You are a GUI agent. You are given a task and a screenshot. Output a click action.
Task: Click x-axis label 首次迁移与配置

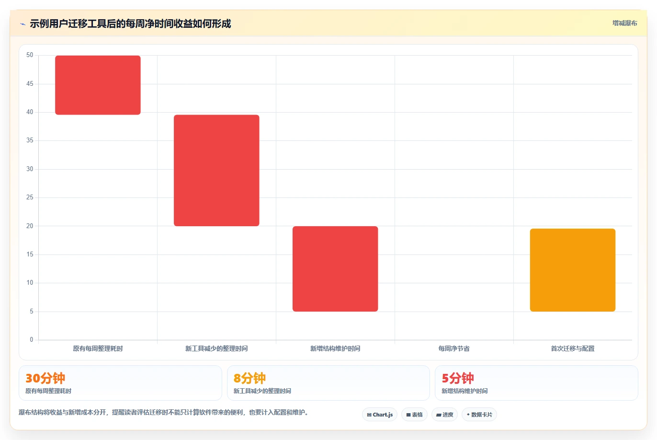pyautogui.click(x=573, y=348)
